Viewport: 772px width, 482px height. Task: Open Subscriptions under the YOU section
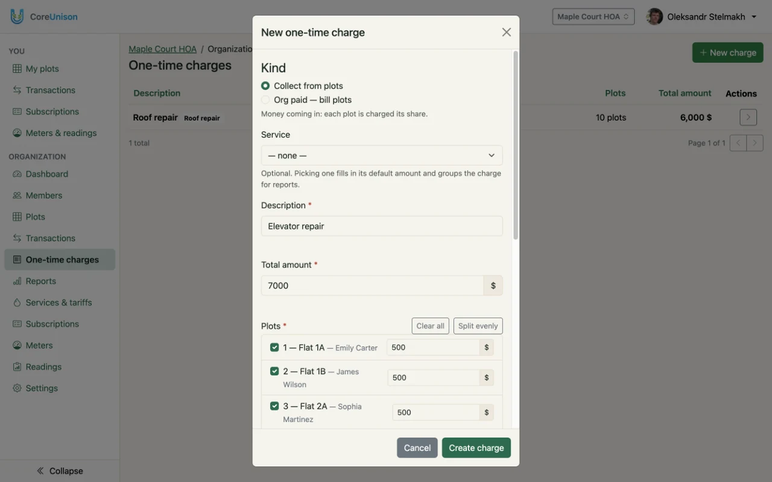60,111
